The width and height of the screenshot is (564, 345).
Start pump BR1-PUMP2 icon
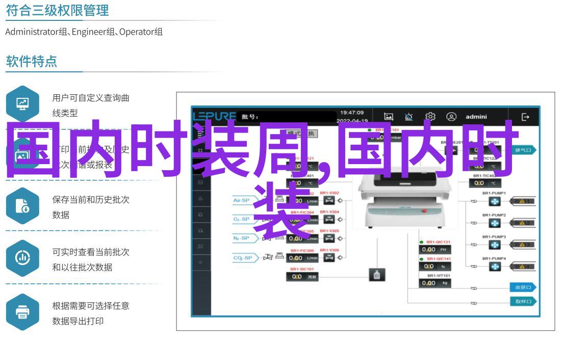(x=495, y=223)
